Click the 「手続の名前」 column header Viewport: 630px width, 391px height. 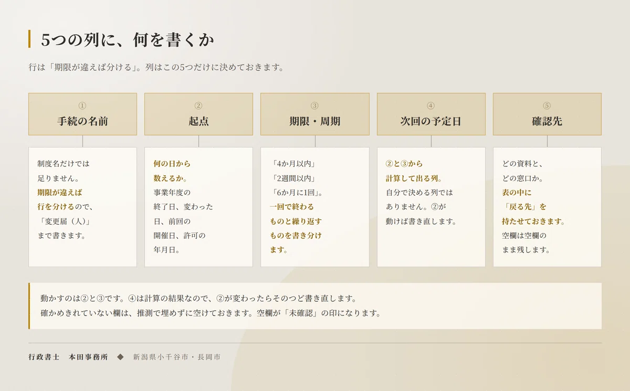click(82, 114)
